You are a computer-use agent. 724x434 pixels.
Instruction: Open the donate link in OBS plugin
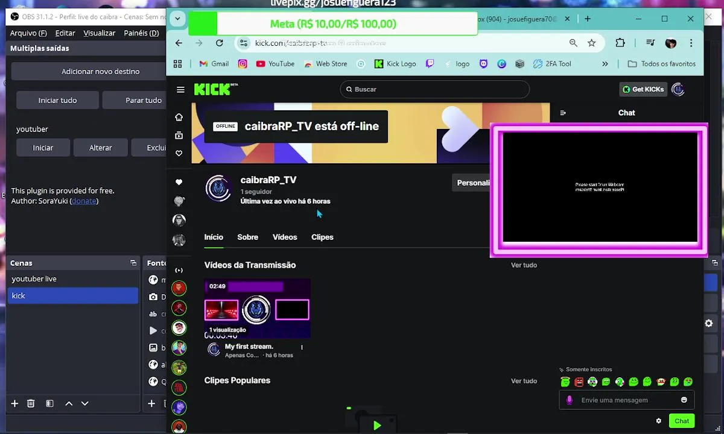(84, 201)
